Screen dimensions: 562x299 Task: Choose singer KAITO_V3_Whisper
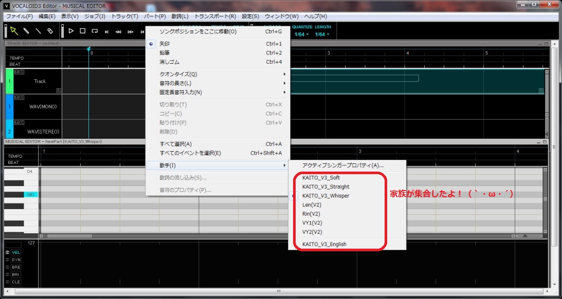pos(347,196)
